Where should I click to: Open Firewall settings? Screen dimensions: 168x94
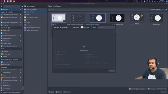[x=11, y=57]
